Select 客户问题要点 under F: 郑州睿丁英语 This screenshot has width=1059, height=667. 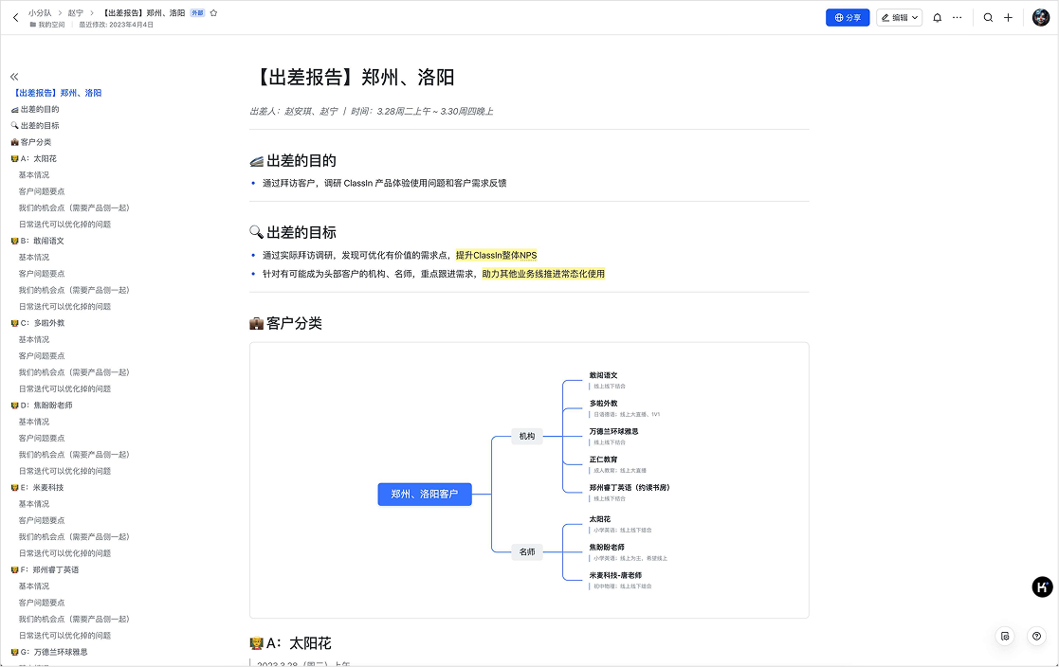pyautogui.click(x=42, y=603)
